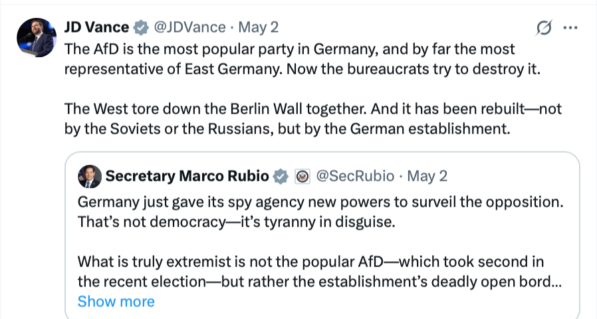Viewport: 597px width, 319px height.
Task: Open Secretary Marco Rubio's profile via name
Action: [187, 176]
